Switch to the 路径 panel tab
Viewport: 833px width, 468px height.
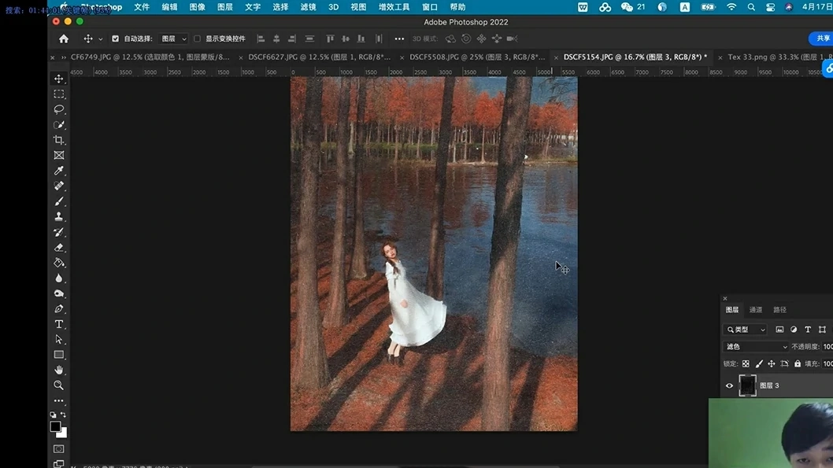point(779,310)
